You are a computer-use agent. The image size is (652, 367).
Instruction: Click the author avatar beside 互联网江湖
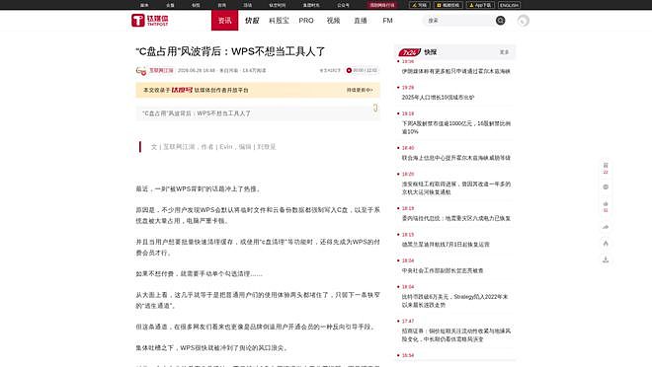(141, 71)
